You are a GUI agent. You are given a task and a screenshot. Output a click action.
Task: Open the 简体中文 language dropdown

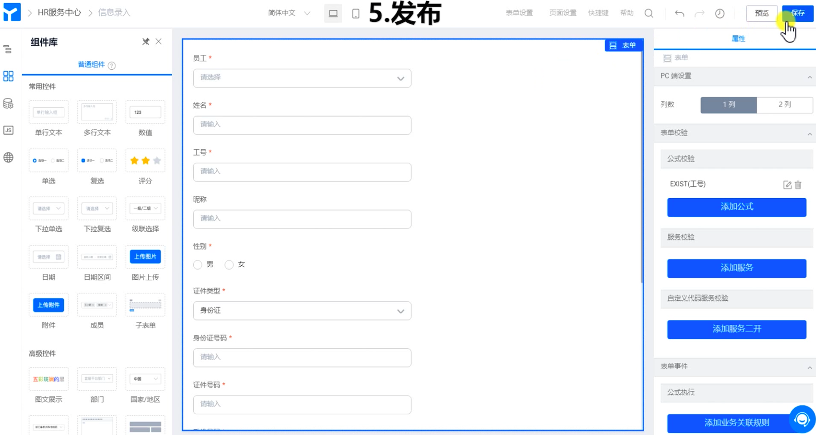[289, 13]
